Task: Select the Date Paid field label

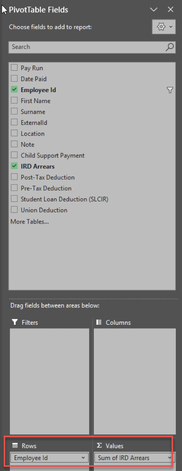Action: (34, 79)
